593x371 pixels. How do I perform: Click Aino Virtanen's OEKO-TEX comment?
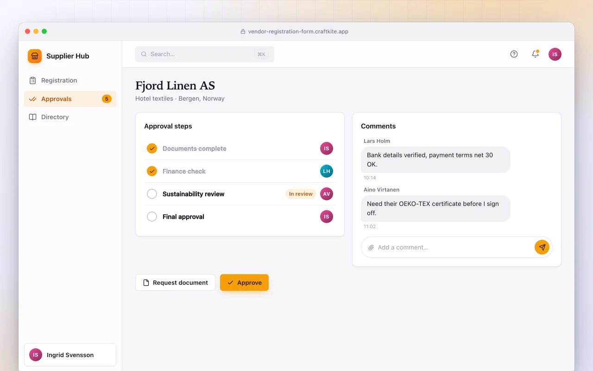click(435, 209)
